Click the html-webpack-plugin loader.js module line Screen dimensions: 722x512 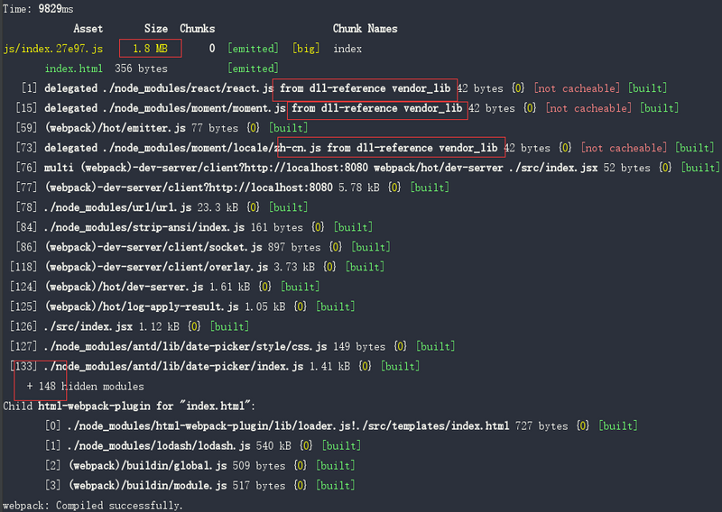341,426
